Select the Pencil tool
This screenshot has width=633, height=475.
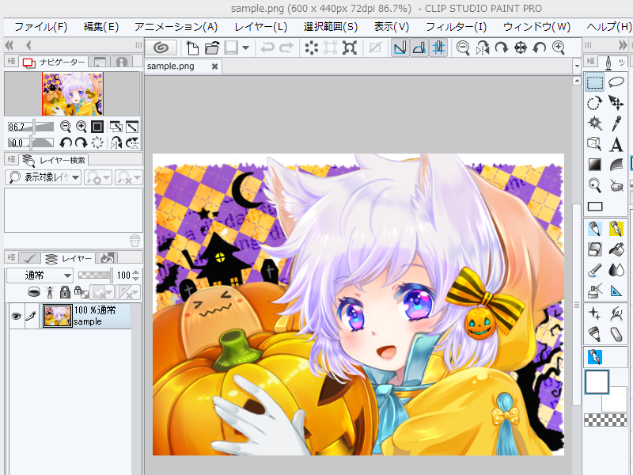tap(595, 229)
